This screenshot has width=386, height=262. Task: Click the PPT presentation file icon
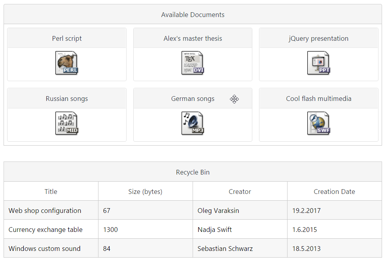318,63
